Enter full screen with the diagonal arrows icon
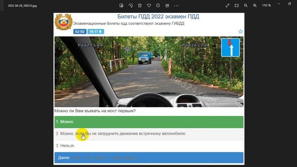The width and height of the screenshot is (297, 167). click(227, 6)
